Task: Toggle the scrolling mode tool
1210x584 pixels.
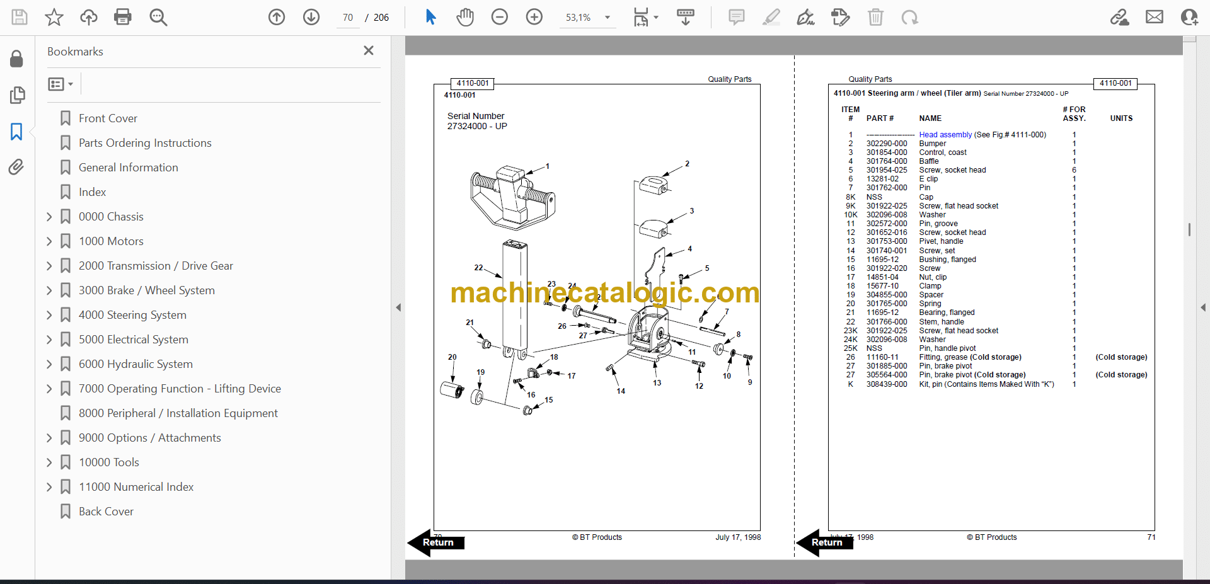Action: [x=686, y=17]
